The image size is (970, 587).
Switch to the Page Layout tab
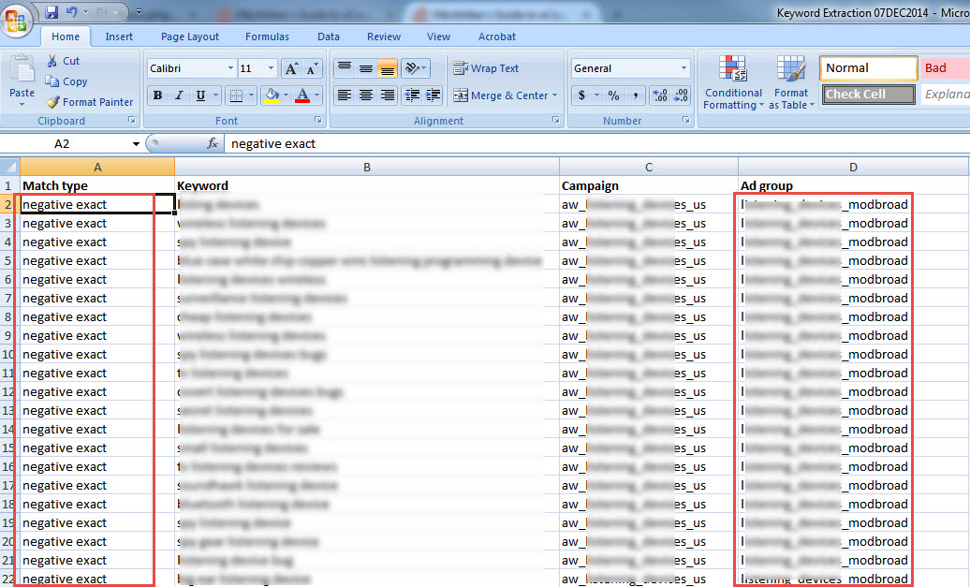(x=189, y=37)
